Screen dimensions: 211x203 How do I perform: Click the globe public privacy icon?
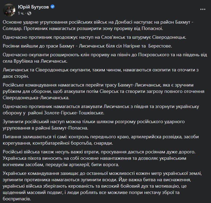pos(29,13)
